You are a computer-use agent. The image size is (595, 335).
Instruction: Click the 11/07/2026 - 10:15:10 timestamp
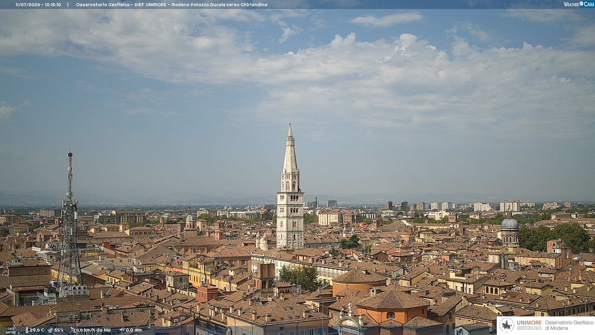38,5
